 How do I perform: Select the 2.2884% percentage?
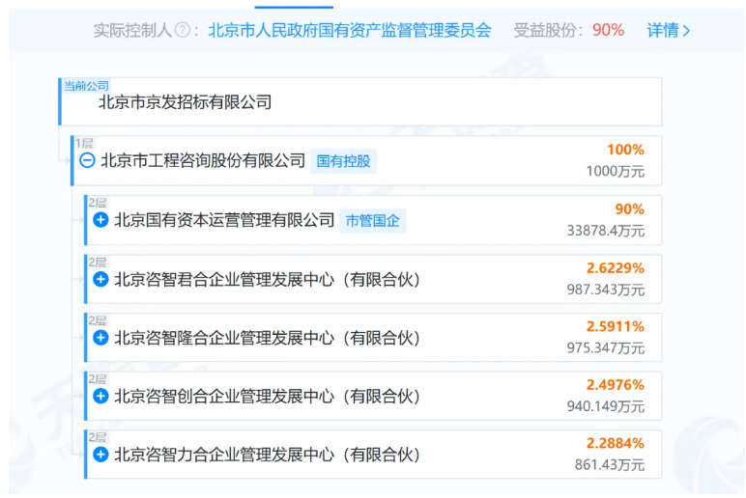click(x=616, y=443)
